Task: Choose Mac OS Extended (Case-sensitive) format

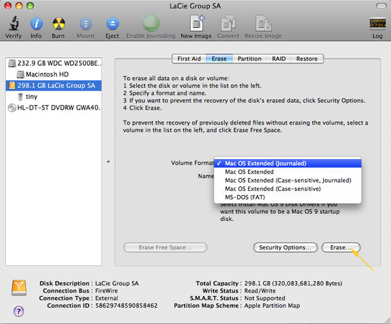Action: 288,189
